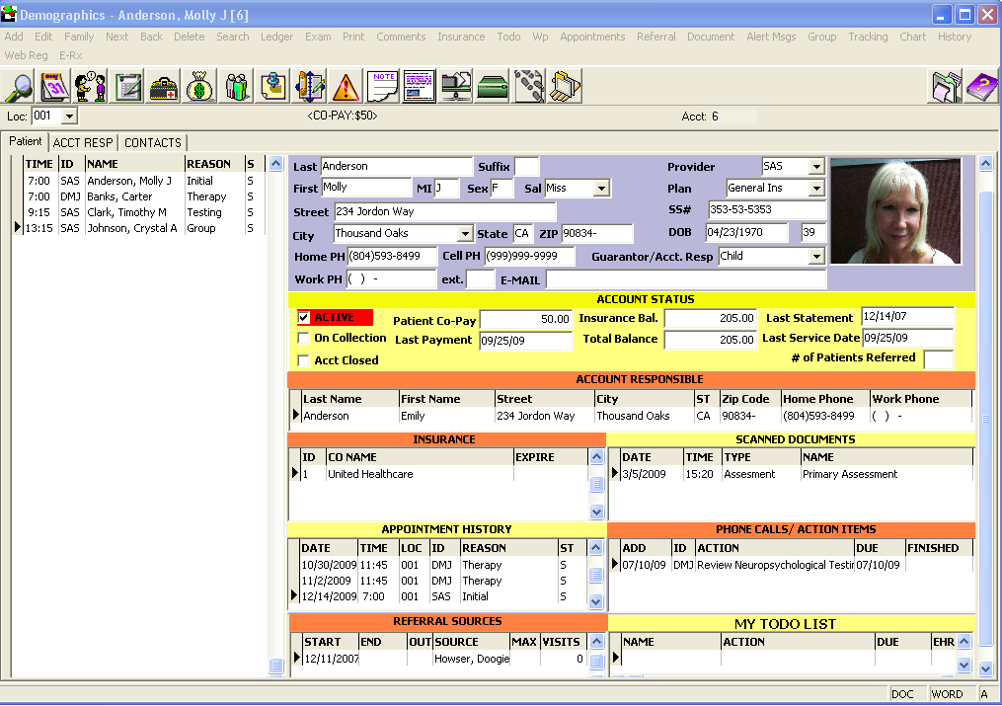The width and height of the screenshot is (1002, 706).
Task: Open the Loc dropdown
Action: 70,117
